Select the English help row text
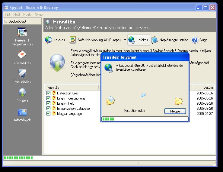The image size is (223, 172). 66,103
